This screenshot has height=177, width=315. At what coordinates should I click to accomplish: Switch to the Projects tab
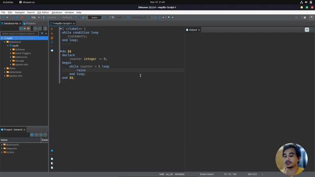point(30,24)
